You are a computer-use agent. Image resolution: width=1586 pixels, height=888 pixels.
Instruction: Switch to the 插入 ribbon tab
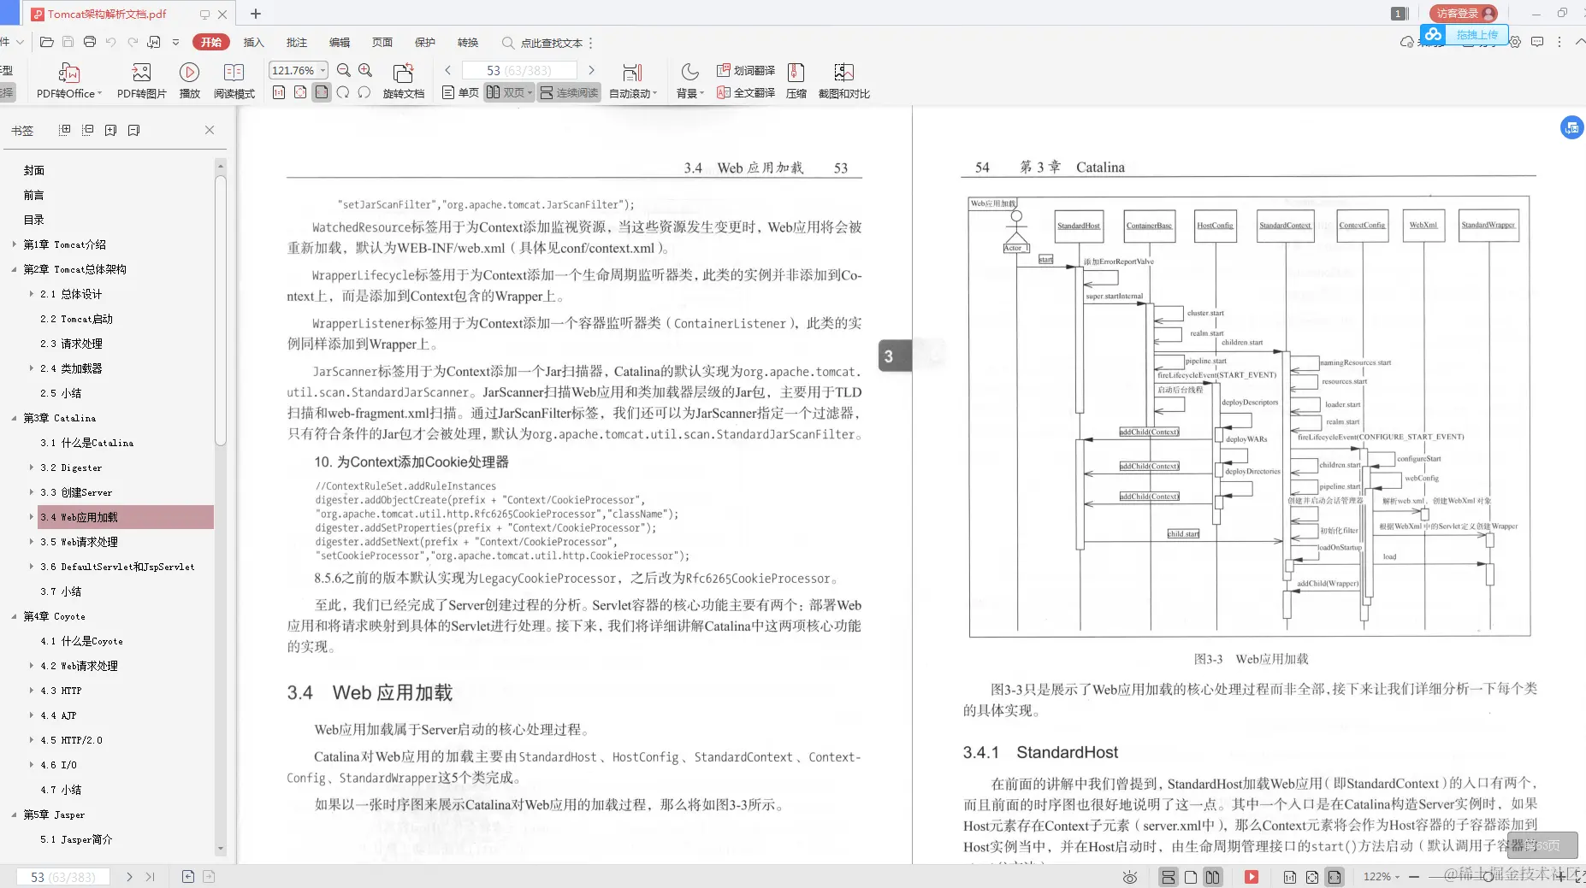click(x=252, y=42)
